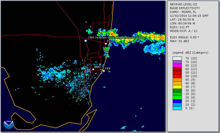
Task: Click the '1393 Seagrape Circle, Weston' address label
Action: (x=116, y=38)
